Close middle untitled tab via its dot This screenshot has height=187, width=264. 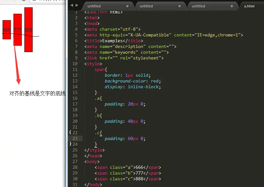(179, 6)
